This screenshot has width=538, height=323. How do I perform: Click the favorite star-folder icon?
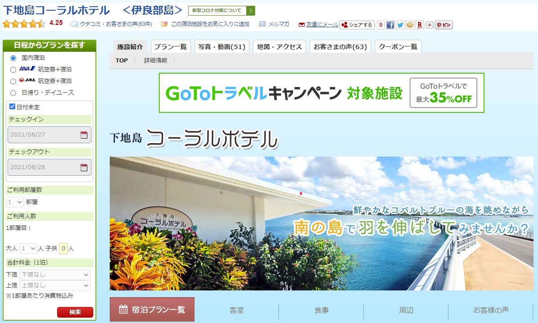[x=165, y=24]
